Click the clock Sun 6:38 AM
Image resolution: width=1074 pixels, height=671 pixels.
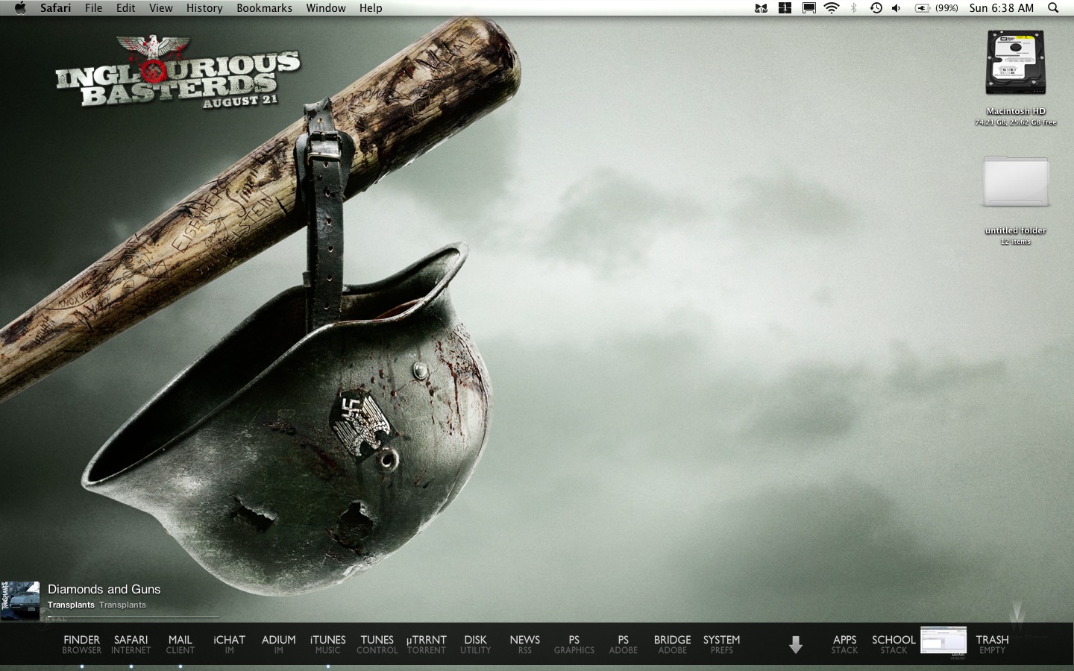tap(1002, 8)
